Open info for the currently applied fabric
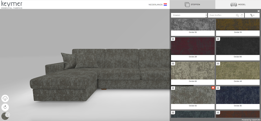This screenshot has height=121, width=261. pyautogui.click(x=8, y=115)
